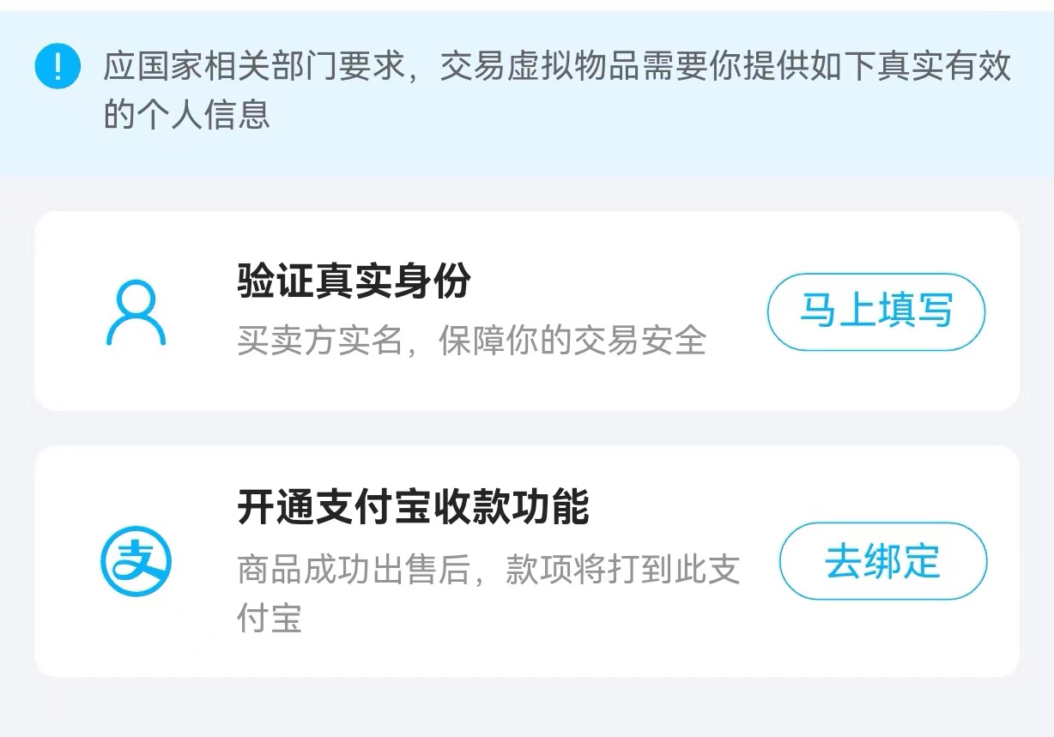This screenshot has height=737, width=1054.
Task: Click the 买卖方实名 words in the subtitle
Action: coord(320,341)
